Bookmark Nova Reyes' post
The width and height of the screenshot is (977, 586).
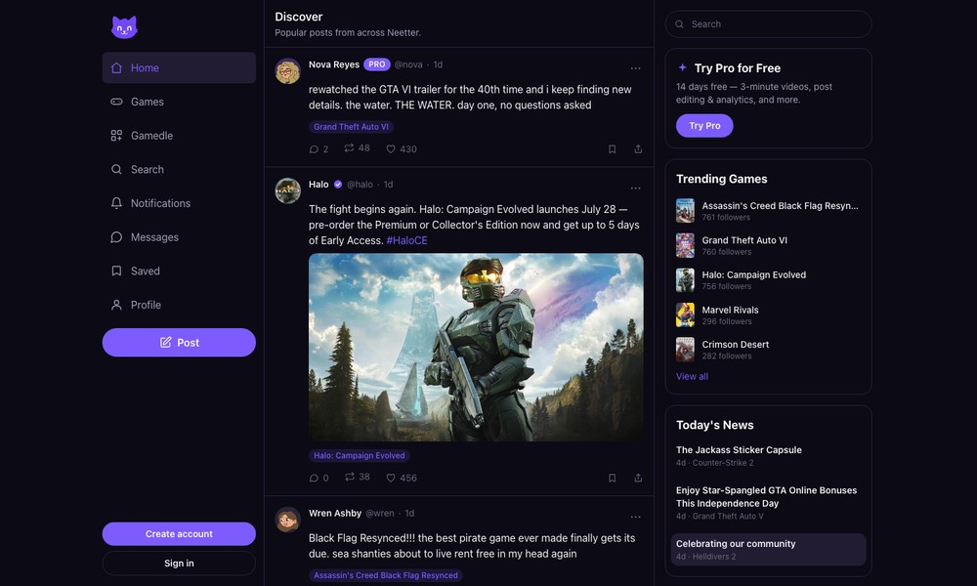coord(612,148)
